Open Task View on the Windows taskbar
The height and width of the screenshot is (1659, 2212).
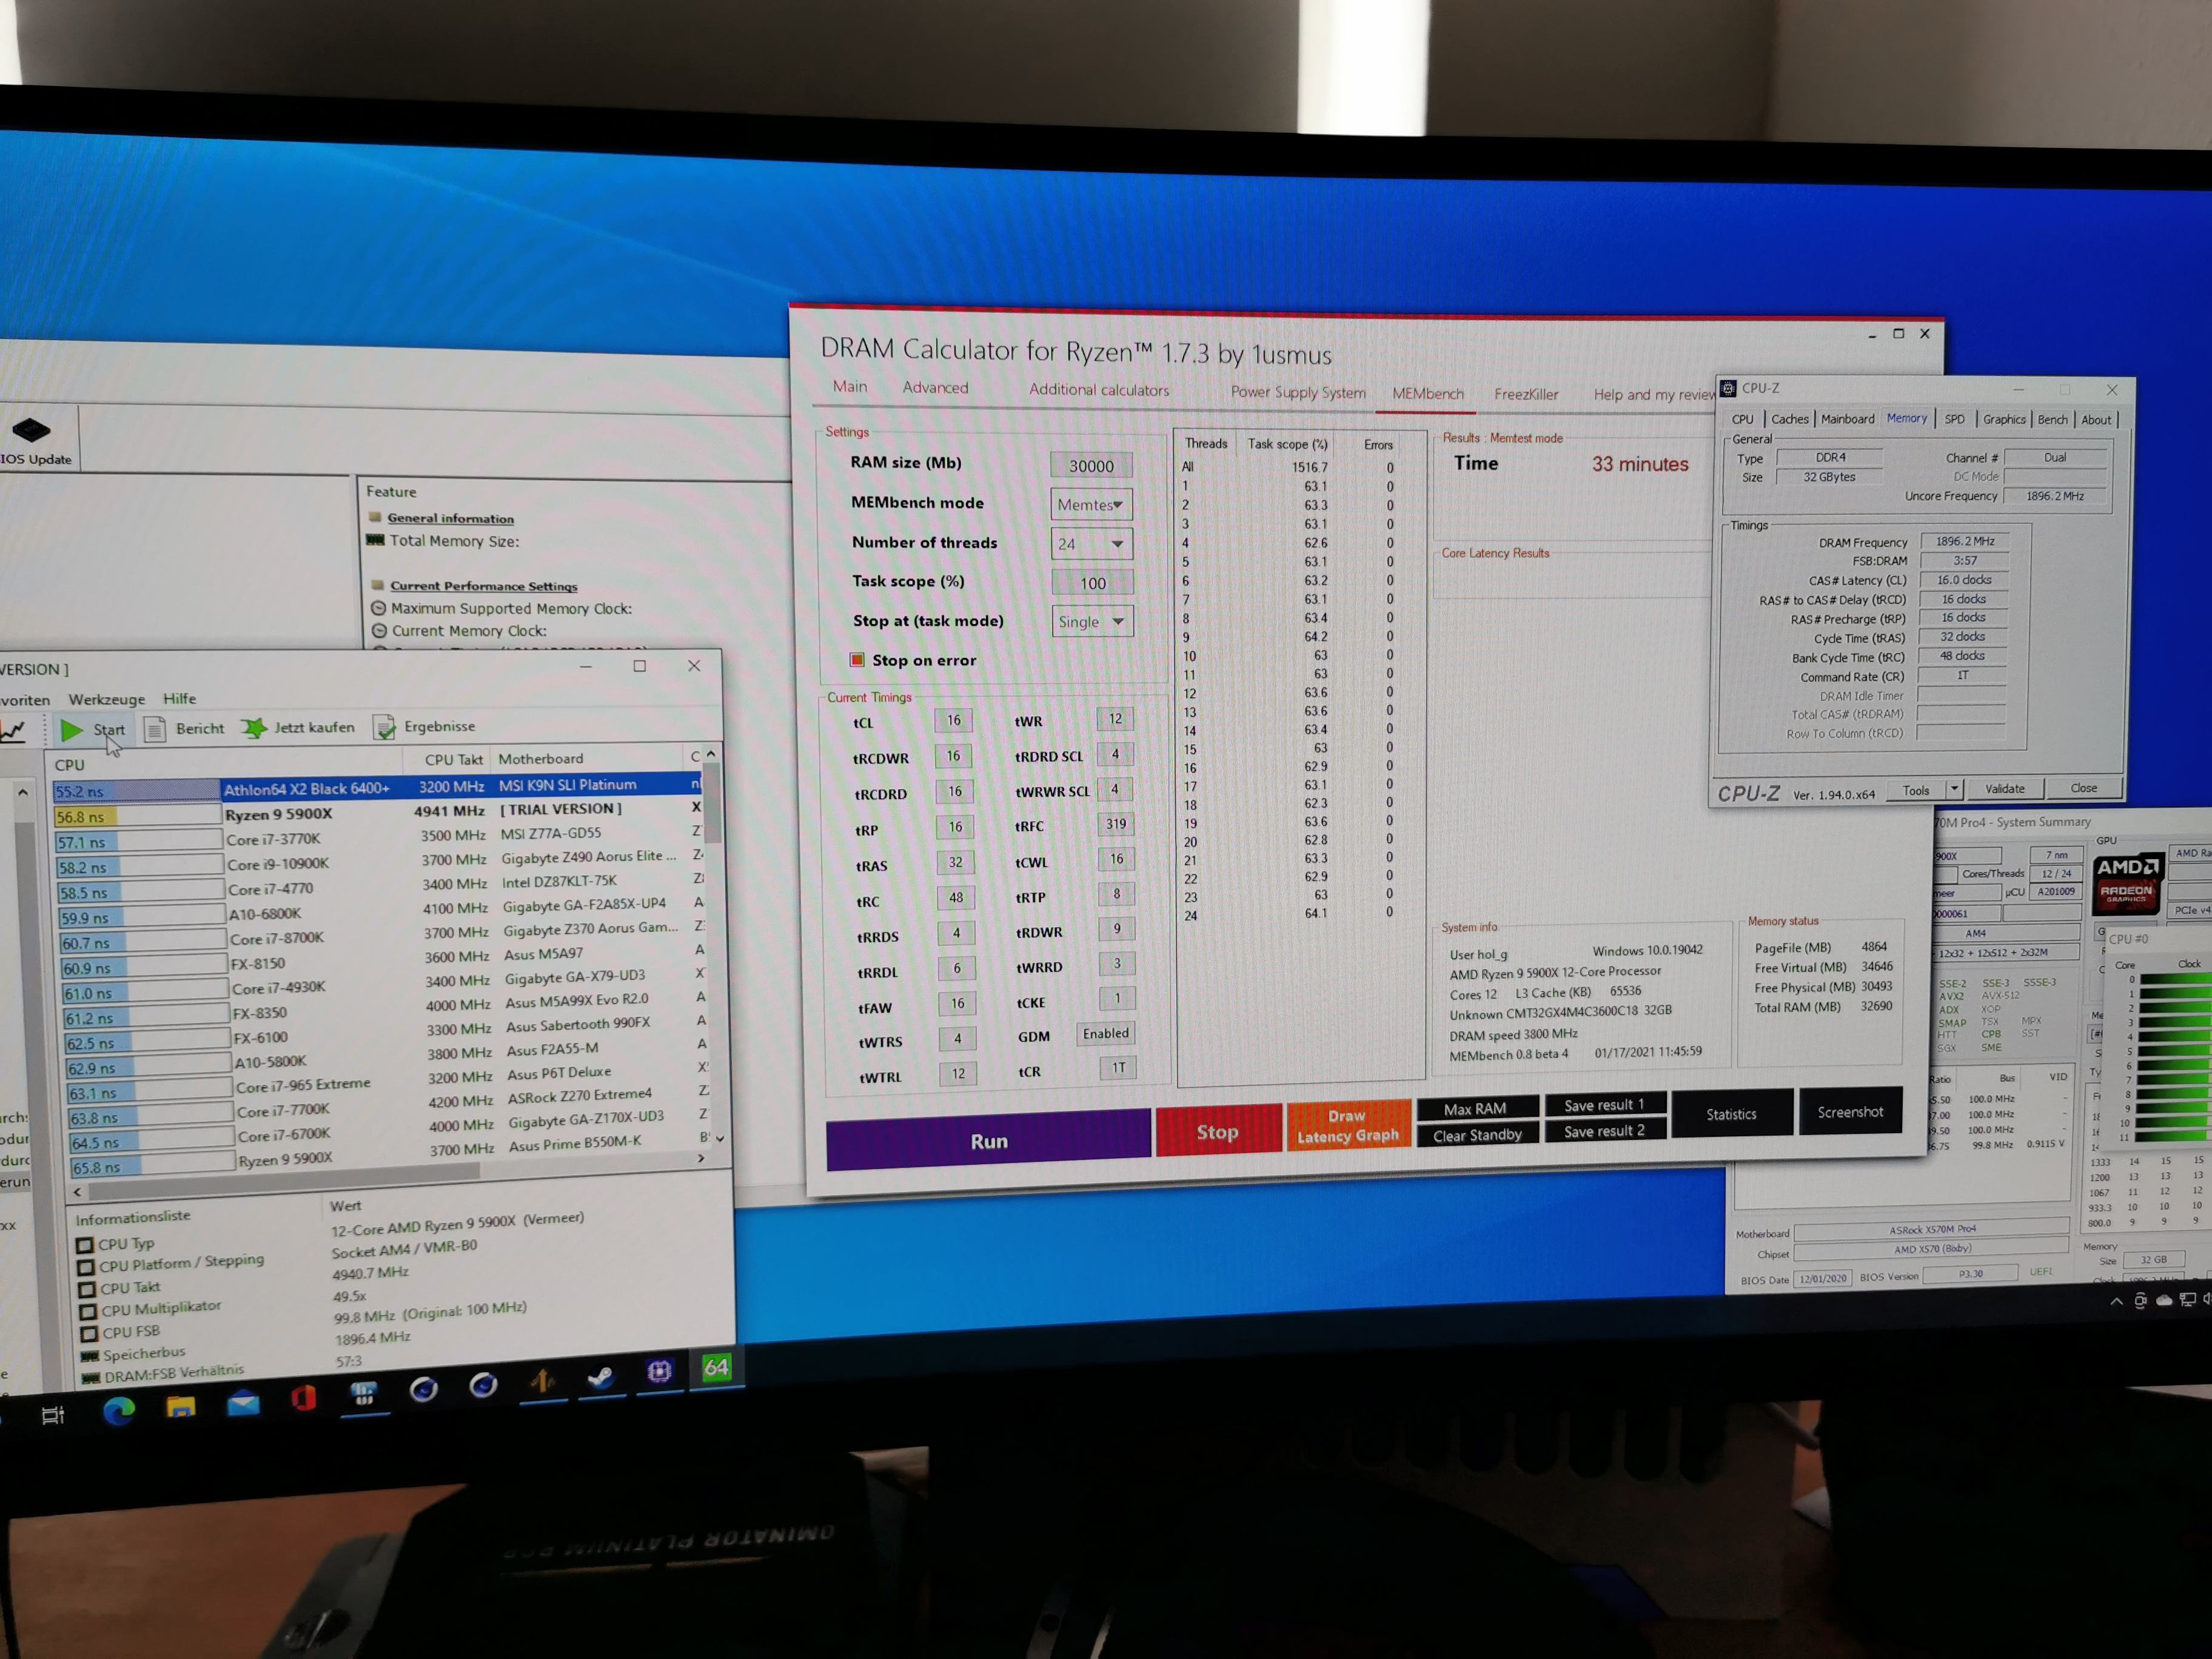pyautogui.click(x=52, y=1415)
